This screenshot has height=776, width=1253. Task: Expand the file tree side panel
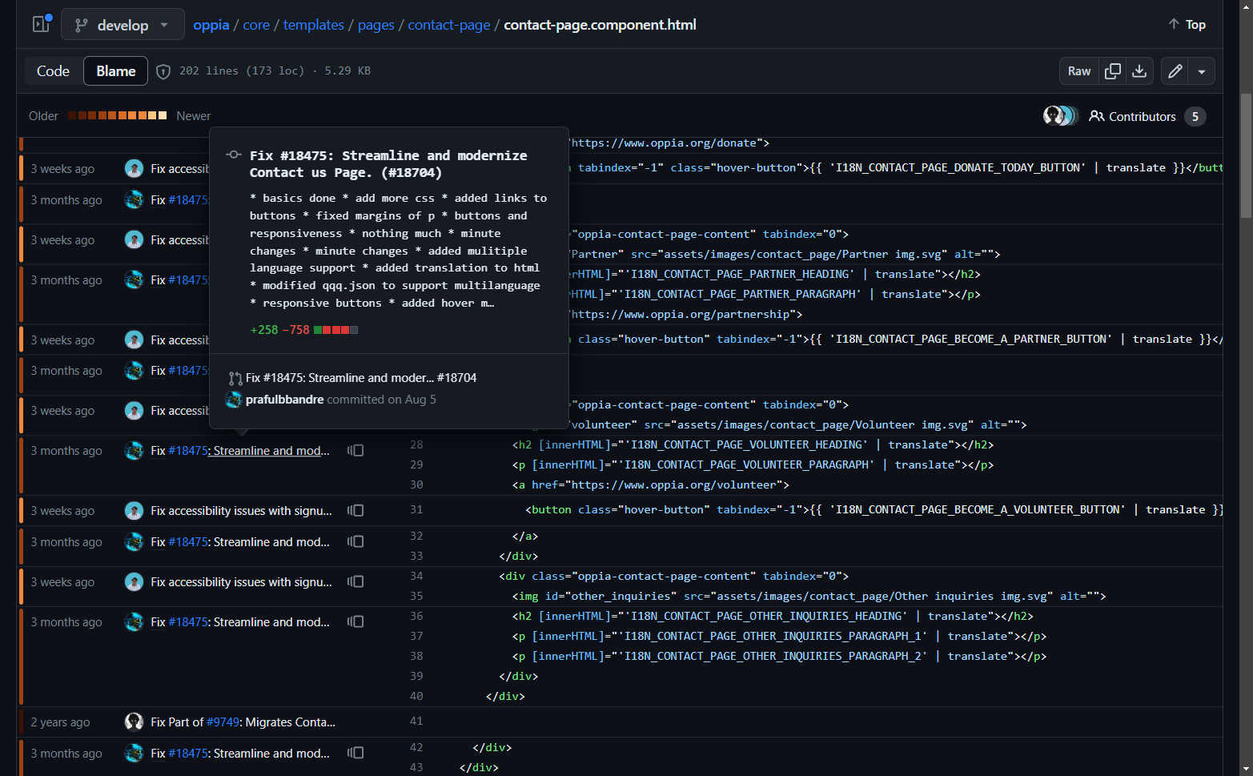pyautogui.click(x=42, y=24)
